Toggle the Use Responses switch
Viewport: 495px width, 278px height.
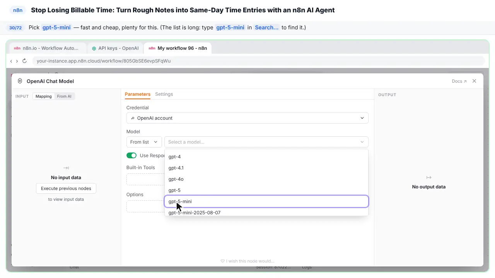(x=131, y=156)
